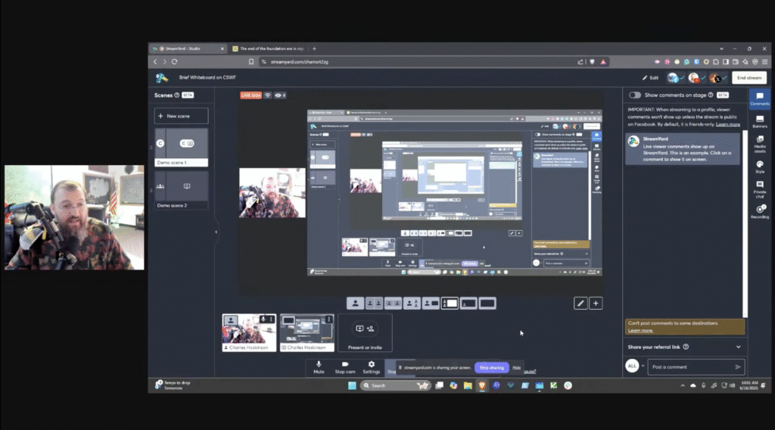Select the single-person solo layout
Viewport: 775px width, 430px height.
[354, 303]
